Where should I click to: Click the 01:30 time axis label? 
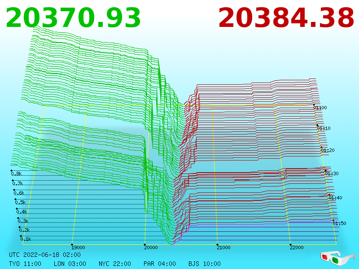click(332, 174)
